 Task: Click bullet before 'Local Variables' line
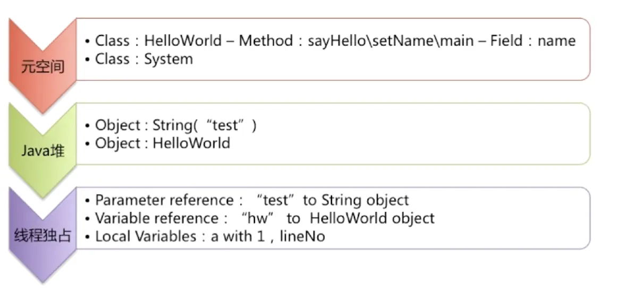88,237
